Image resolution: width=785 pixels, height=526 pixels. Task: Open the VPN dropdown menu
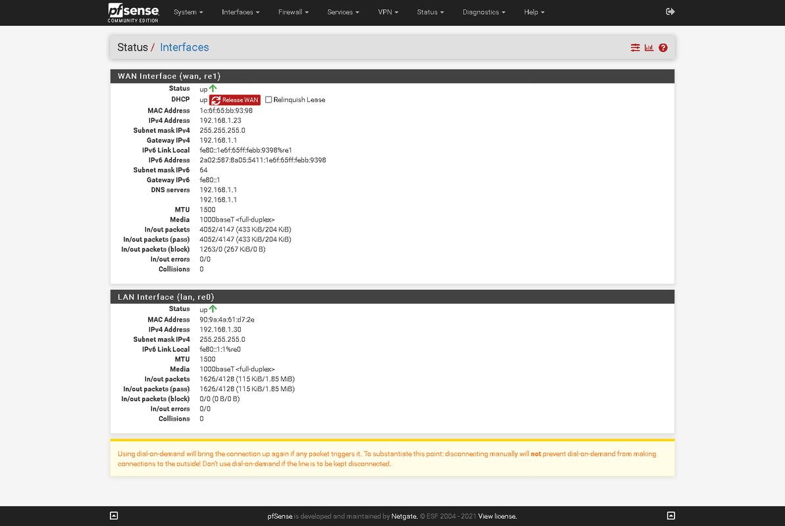[388, 12]
